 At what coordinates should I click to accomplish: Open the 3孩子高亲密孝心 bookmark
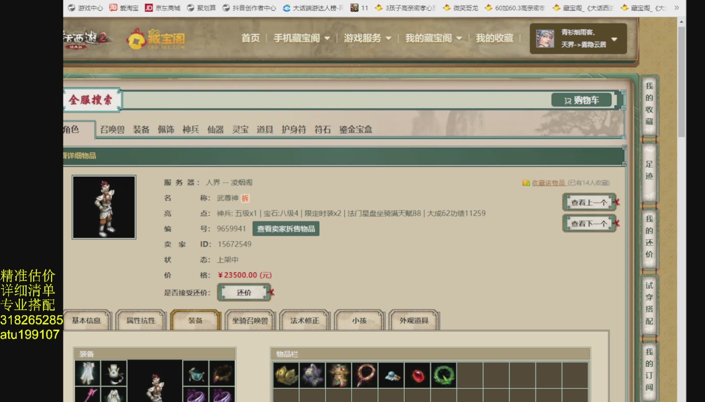click(x=406, y=8)
